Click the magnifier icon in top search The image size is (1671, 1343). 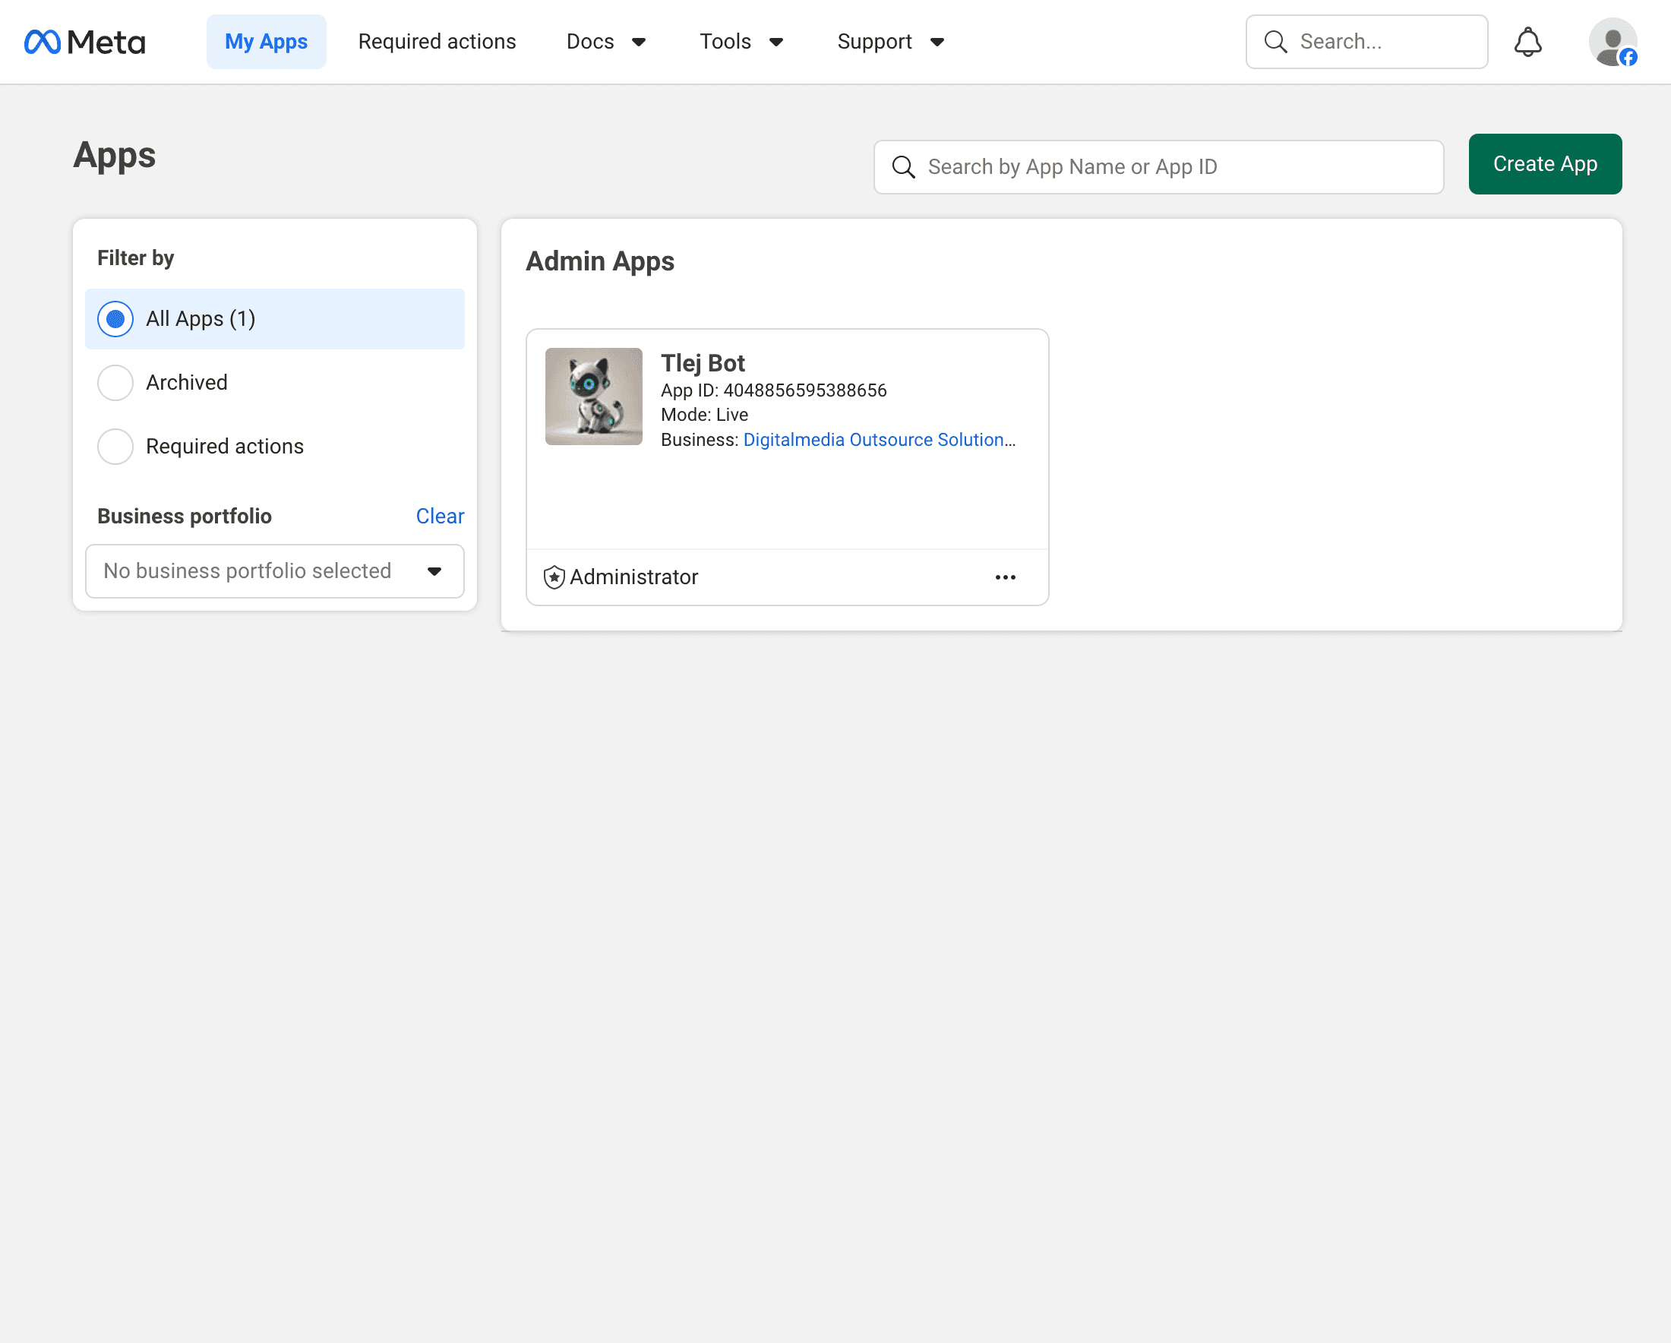(x=1276, y=42)
